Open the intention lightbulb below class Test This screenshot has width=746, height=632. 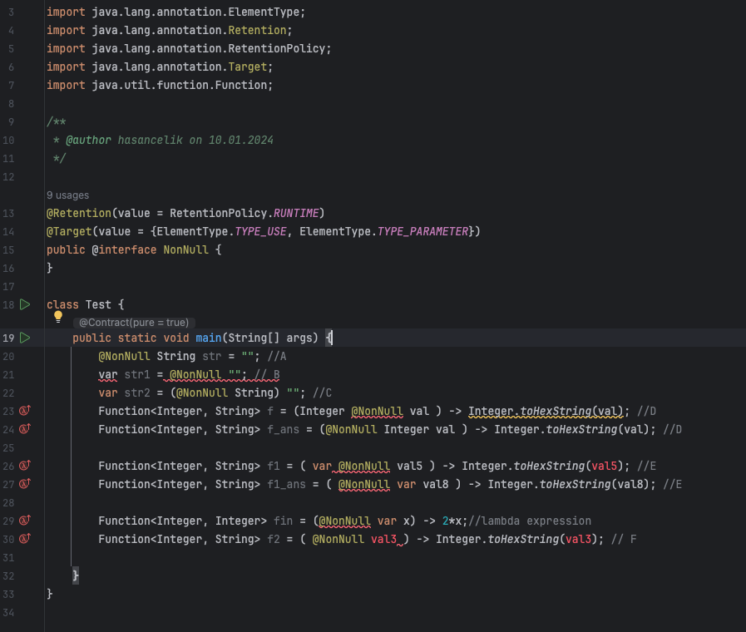(x=57, y=316)
